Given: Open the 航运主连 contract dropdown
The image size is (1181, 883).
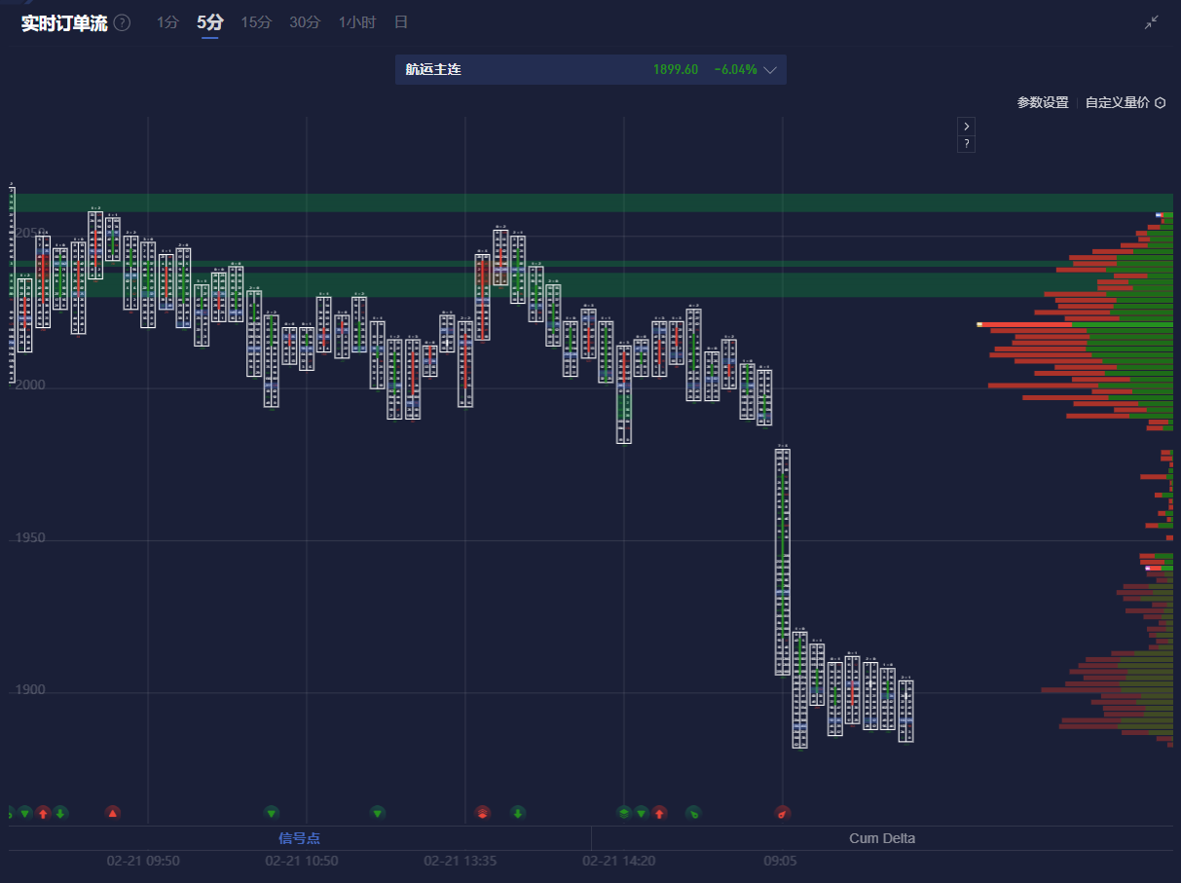Looking at the screenshot, I should (x=591, y=70).
